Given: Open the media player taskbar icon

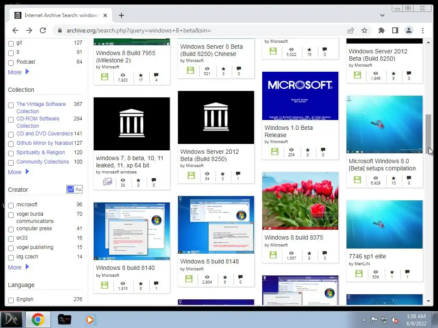Looking at the screenshot, I should pyautogui.click(x=90, y=319).
